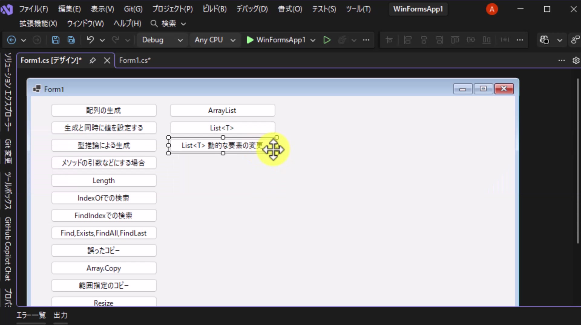Open the デバッグ(D) menu
This screenshot has width=581, height=325.
click(x=252, y=9)
